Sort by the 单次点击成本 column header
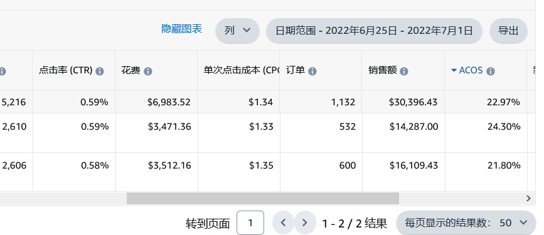544x235 pixels. click(x=242, y=70)
